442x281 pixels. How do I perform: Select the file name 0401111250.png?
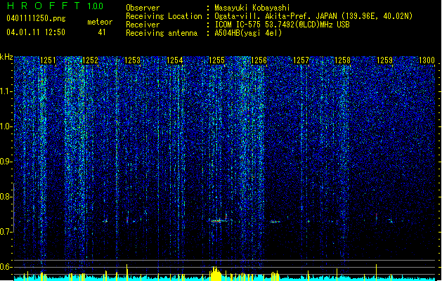click(36, 18)
